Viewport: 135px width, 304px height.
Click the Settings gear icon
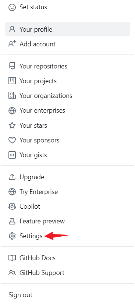coord(12,236)
